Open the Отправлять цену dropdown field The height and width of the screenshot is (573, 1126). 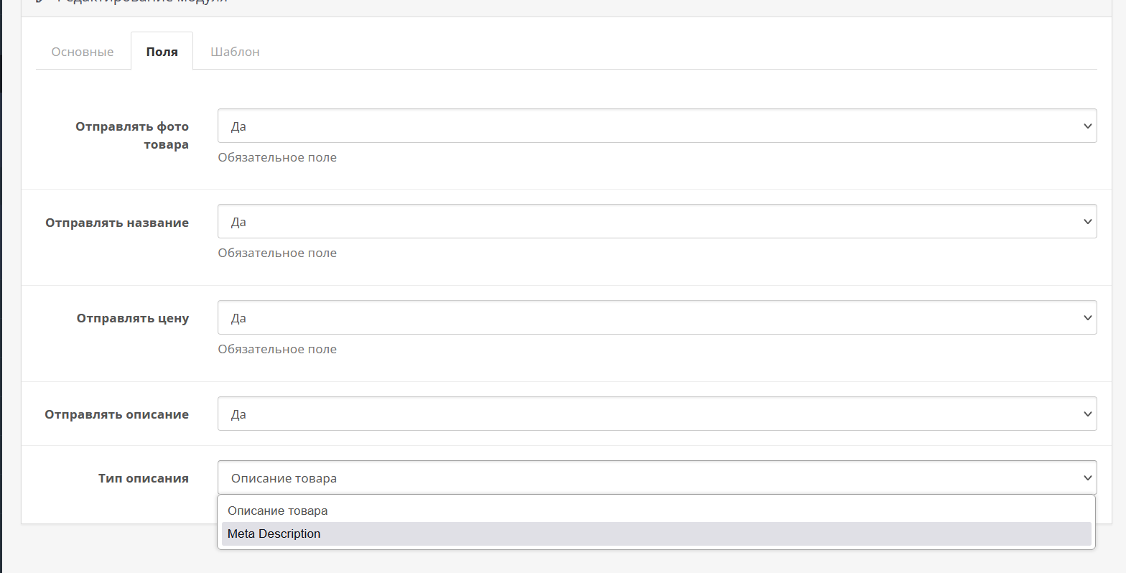656,318
